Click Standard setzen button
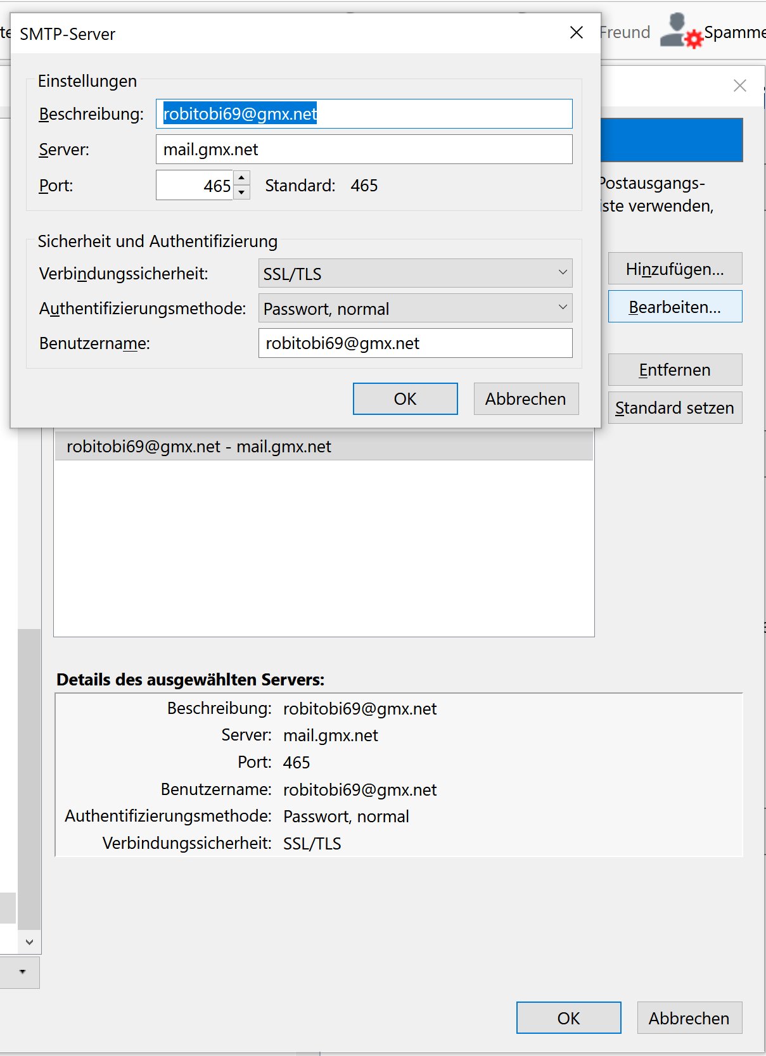This screenshot has height=1056, width=766. pos(675,408)
